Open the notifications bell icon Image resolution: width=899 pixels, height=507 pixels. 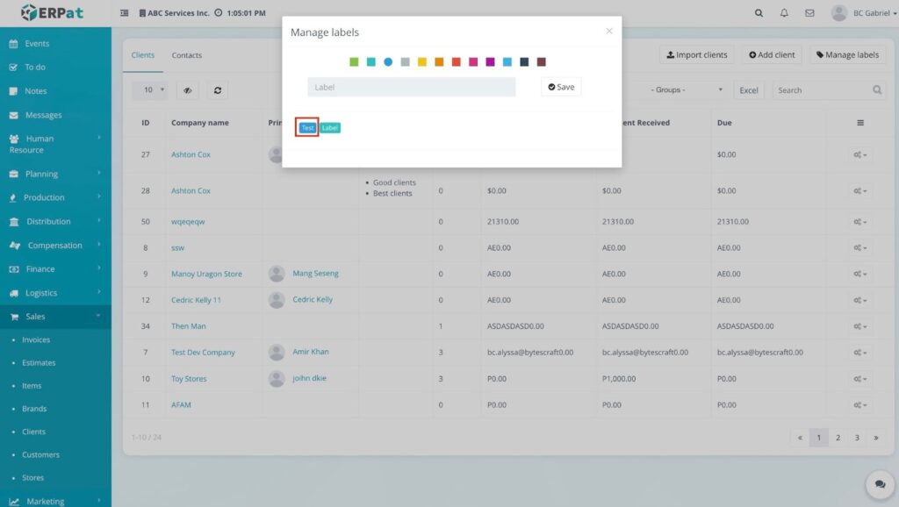(x=784, y=13)
